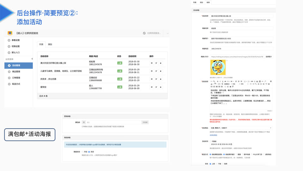Click the 选择图片 button for merchant logo
Screen dimensions: 303x171
pos(269,57)
